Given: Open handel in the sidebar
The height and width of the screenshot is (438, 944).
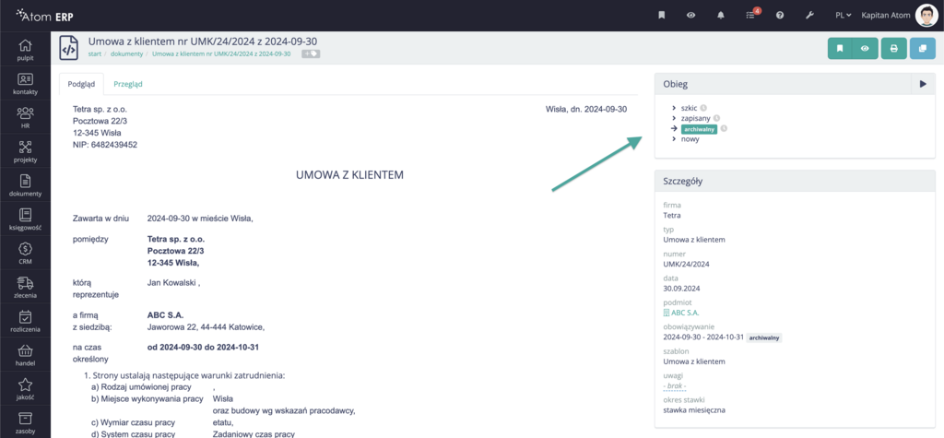Looking at the screenshot, I should pos(25,355).
